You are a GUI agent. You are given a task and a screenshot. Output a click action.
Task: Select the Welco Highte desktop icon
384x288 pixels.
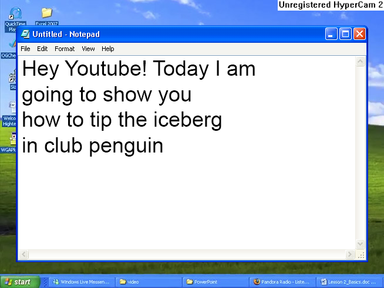[9, 114]
